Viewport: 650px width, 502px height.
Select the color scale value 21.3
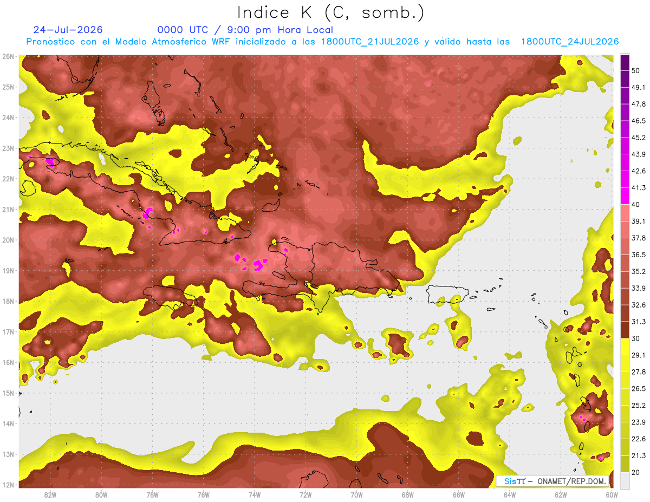[639, 455]
